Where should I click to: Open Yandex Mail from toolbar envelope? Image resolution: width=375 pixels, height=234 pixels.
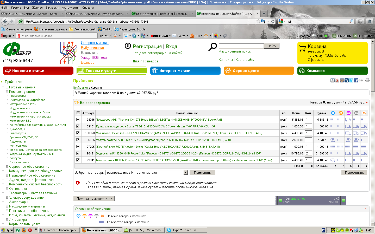pyautogui.click(x=174, y=36)
